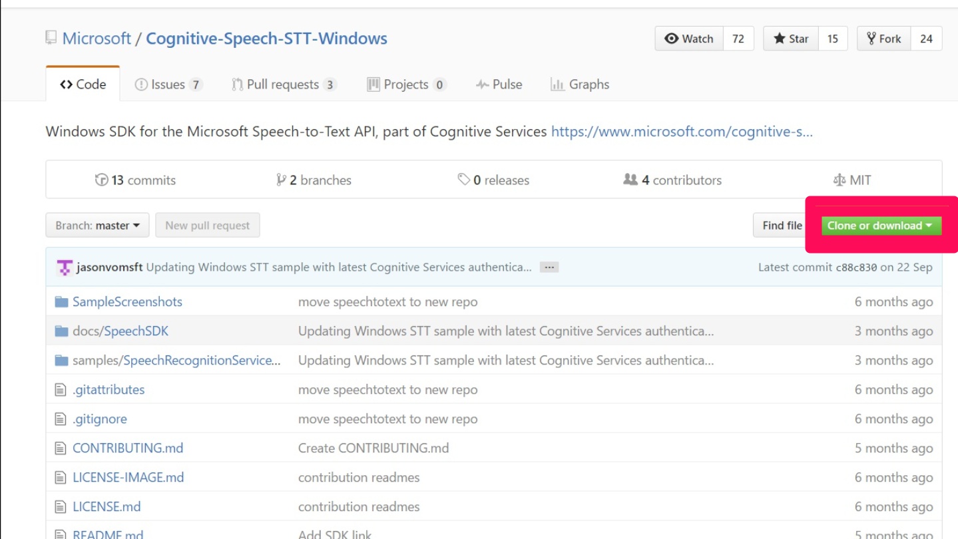This screenshot has height=539, width=958.
Task: Open the SampleScreenshots folder
Action: (x=127, y=302)
